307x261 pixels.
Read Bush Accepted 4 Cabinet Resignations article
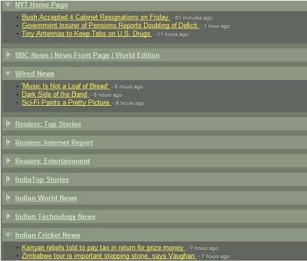(x=96, y=17)
